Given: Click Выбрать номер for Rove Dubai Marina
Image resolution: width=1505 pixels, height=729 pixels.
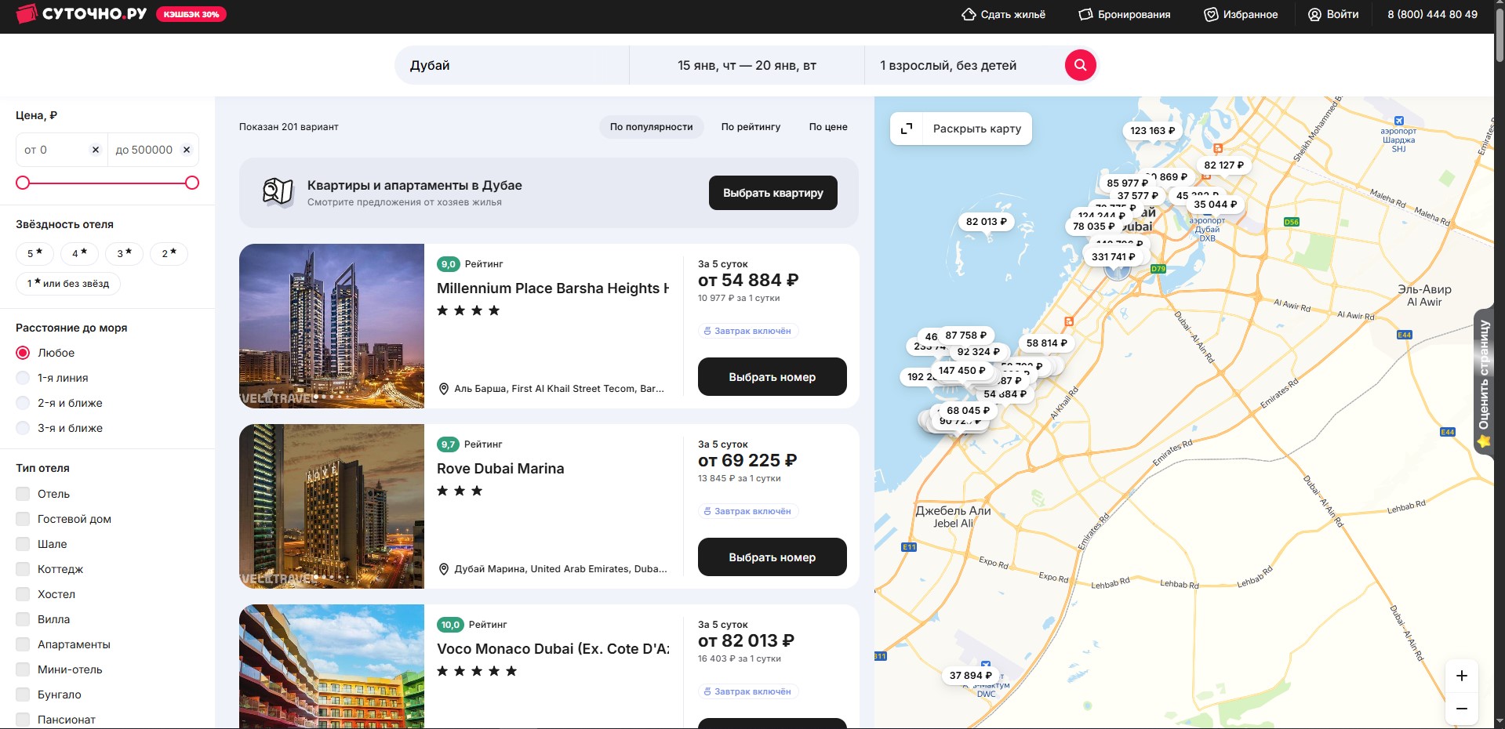Looking at the screenshot, I should click(772, 557).
